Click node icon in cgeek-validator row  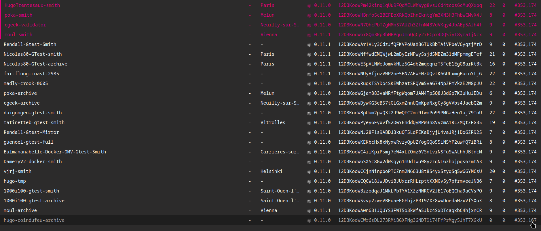(309, 25)
